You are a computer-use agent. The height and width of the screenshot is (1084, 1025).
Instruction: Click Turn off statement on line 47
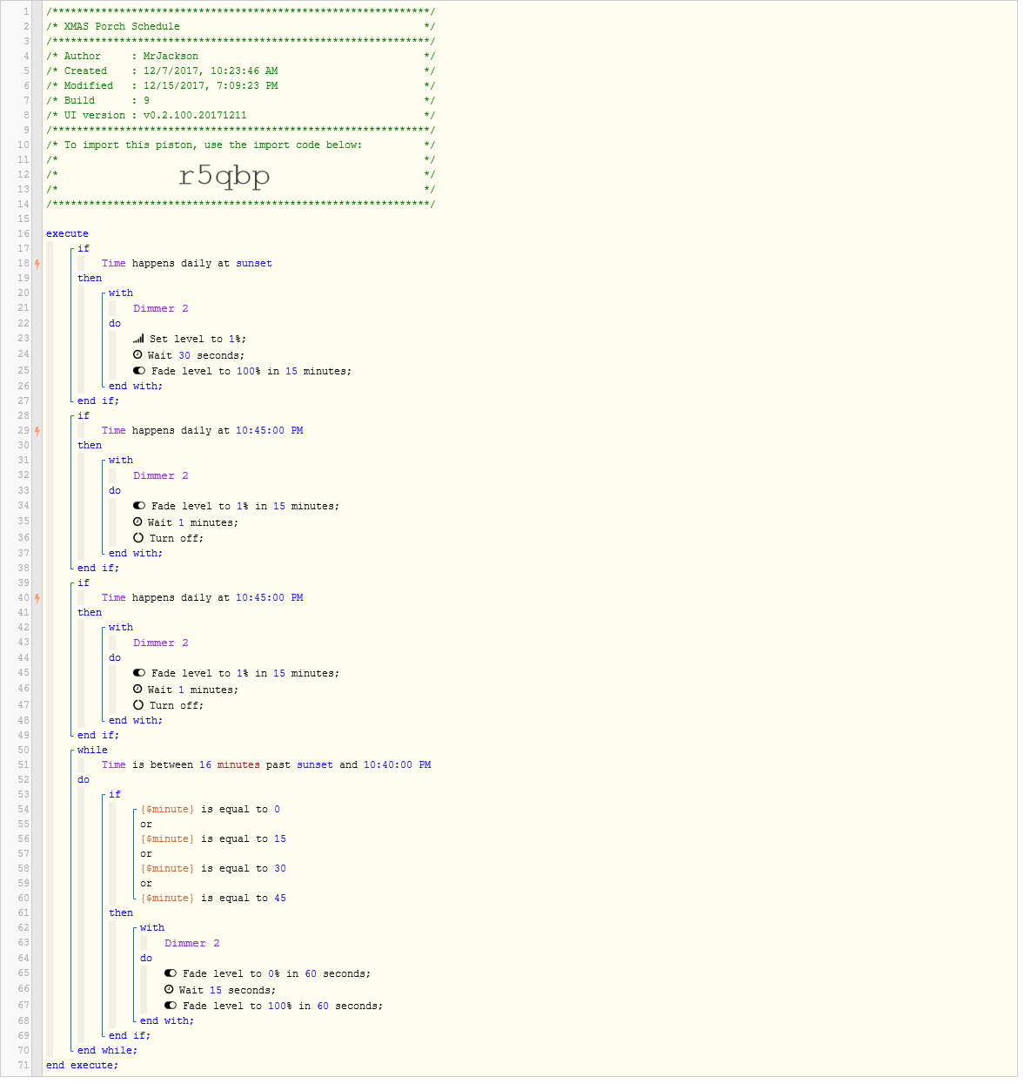pos(177,705)
